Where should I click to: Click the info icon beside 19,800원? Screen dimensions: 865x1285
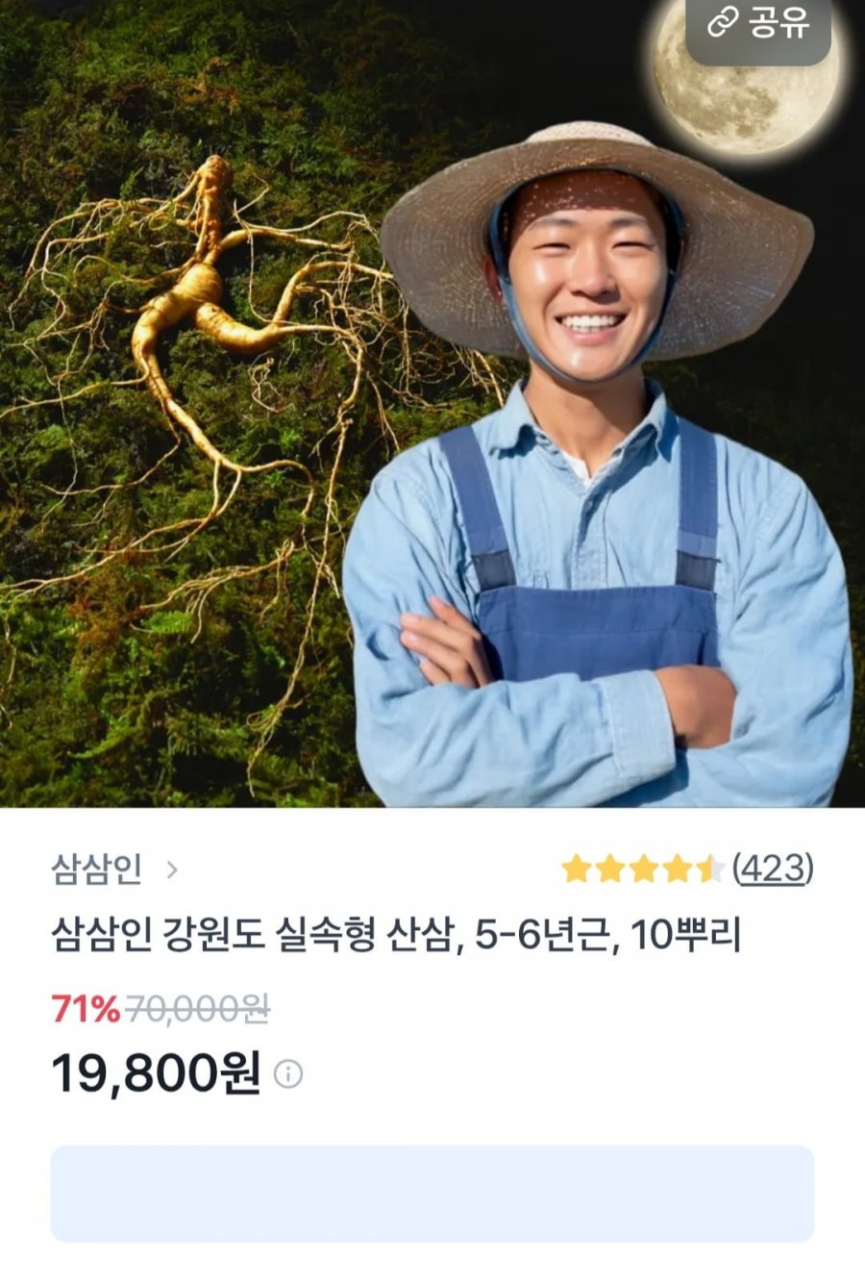pos(288,1073)
